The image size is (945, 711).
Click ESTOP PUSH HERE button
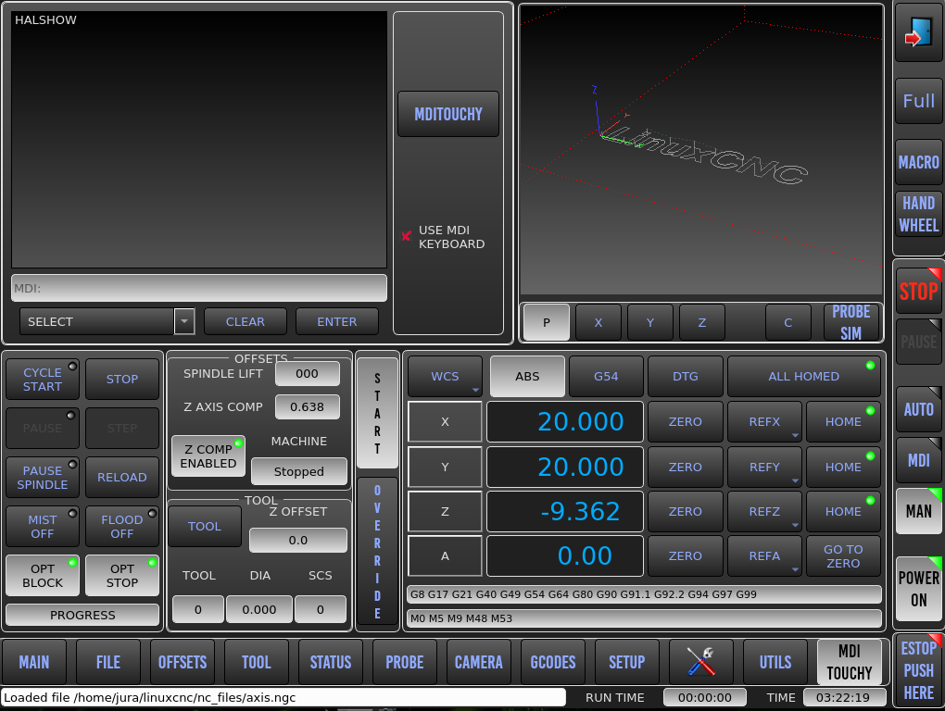(x=918, y=670)
